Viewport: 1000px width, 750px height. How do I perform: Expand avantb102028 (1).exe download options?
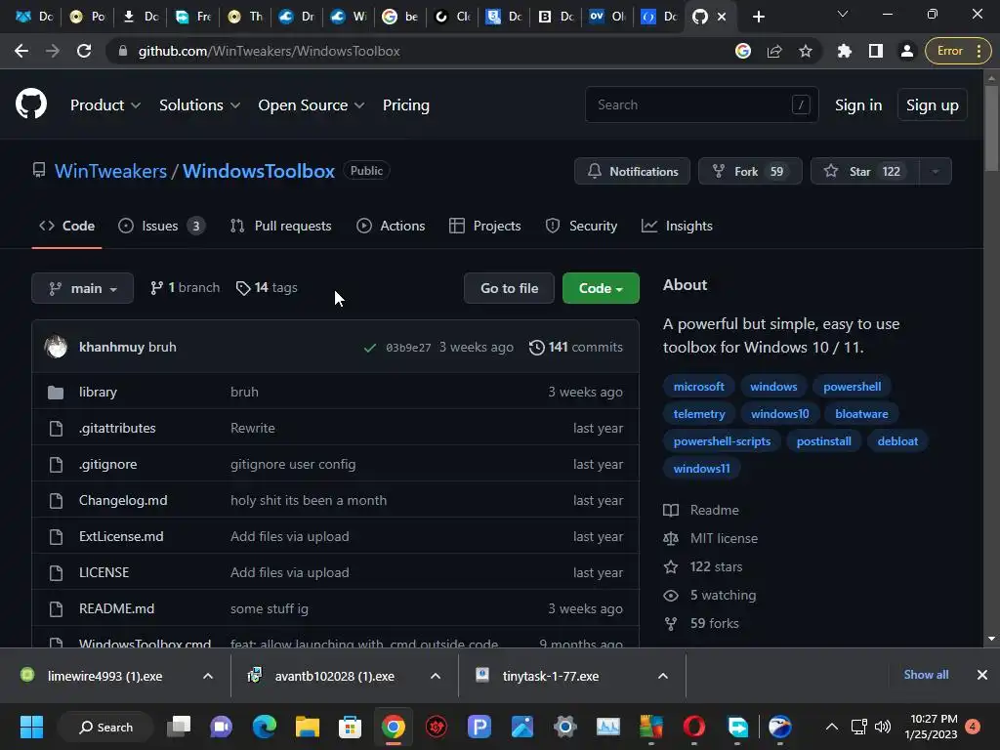point(436,676)
